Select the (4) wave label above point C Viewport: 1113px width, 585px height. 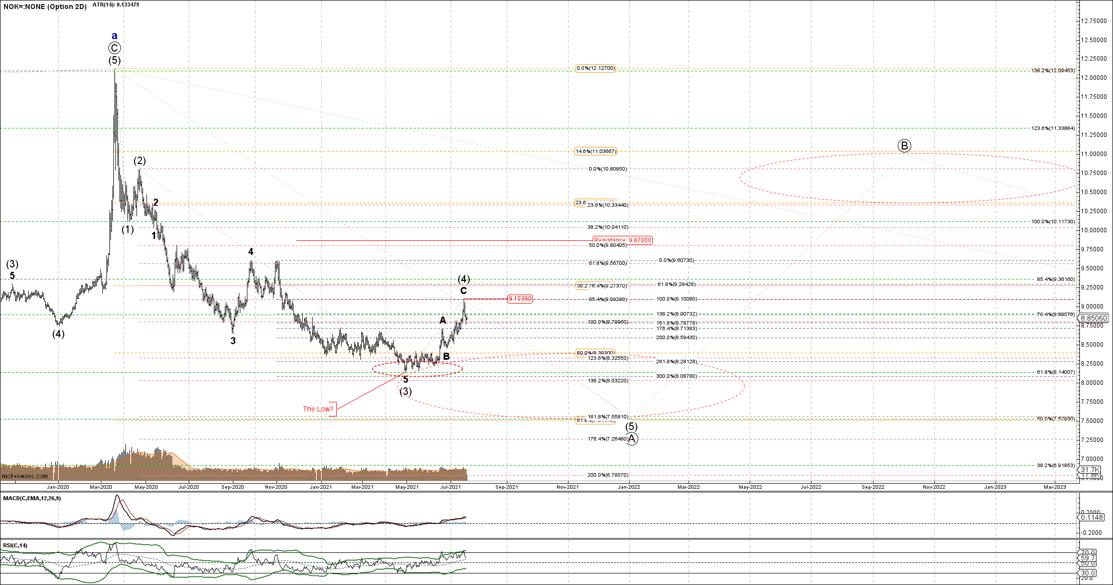[464, 279]
